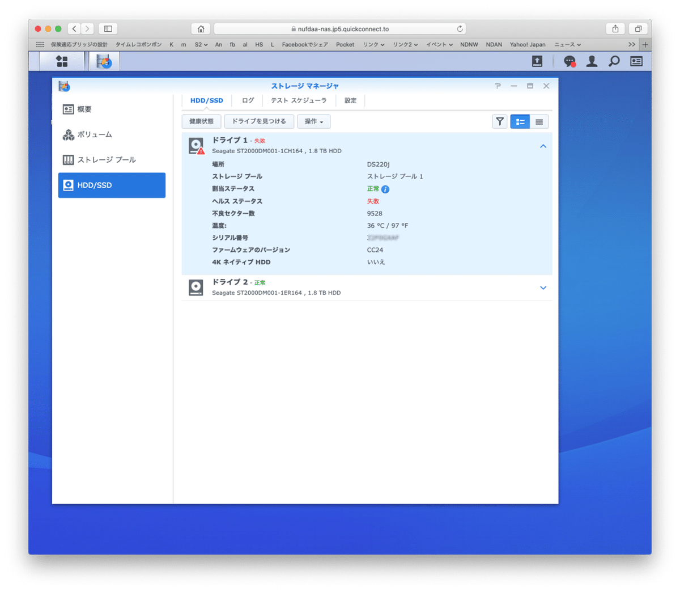Expand Drive 2 details chevron

543,288
